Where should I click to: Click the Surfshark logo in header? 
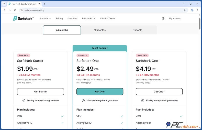23,18
